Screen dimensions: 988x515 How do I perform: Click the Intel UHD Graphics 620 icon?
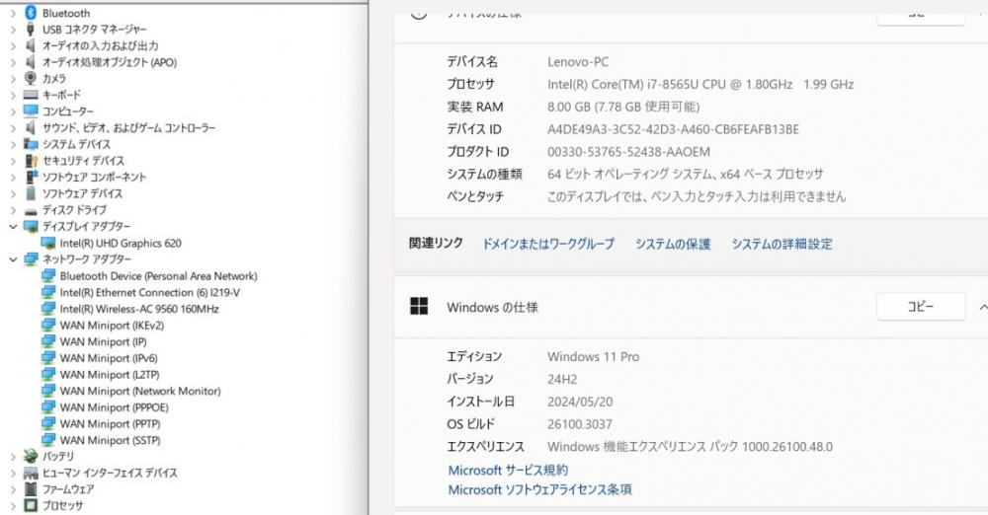pyautogui.click(x=47, y=243)
